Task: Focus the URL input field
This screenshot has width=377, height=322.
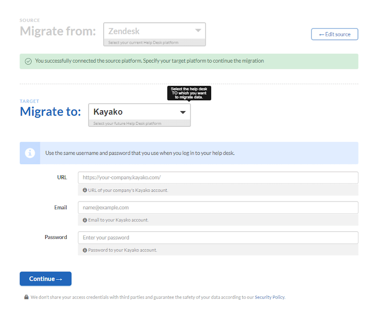Action: 218,178
